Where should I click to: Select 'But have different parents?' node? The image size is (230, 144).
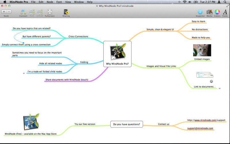(x=37, y=37)
